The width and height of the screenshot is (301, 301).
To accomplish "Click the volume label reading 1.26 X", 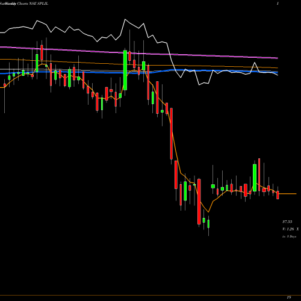I will [290, 229].
